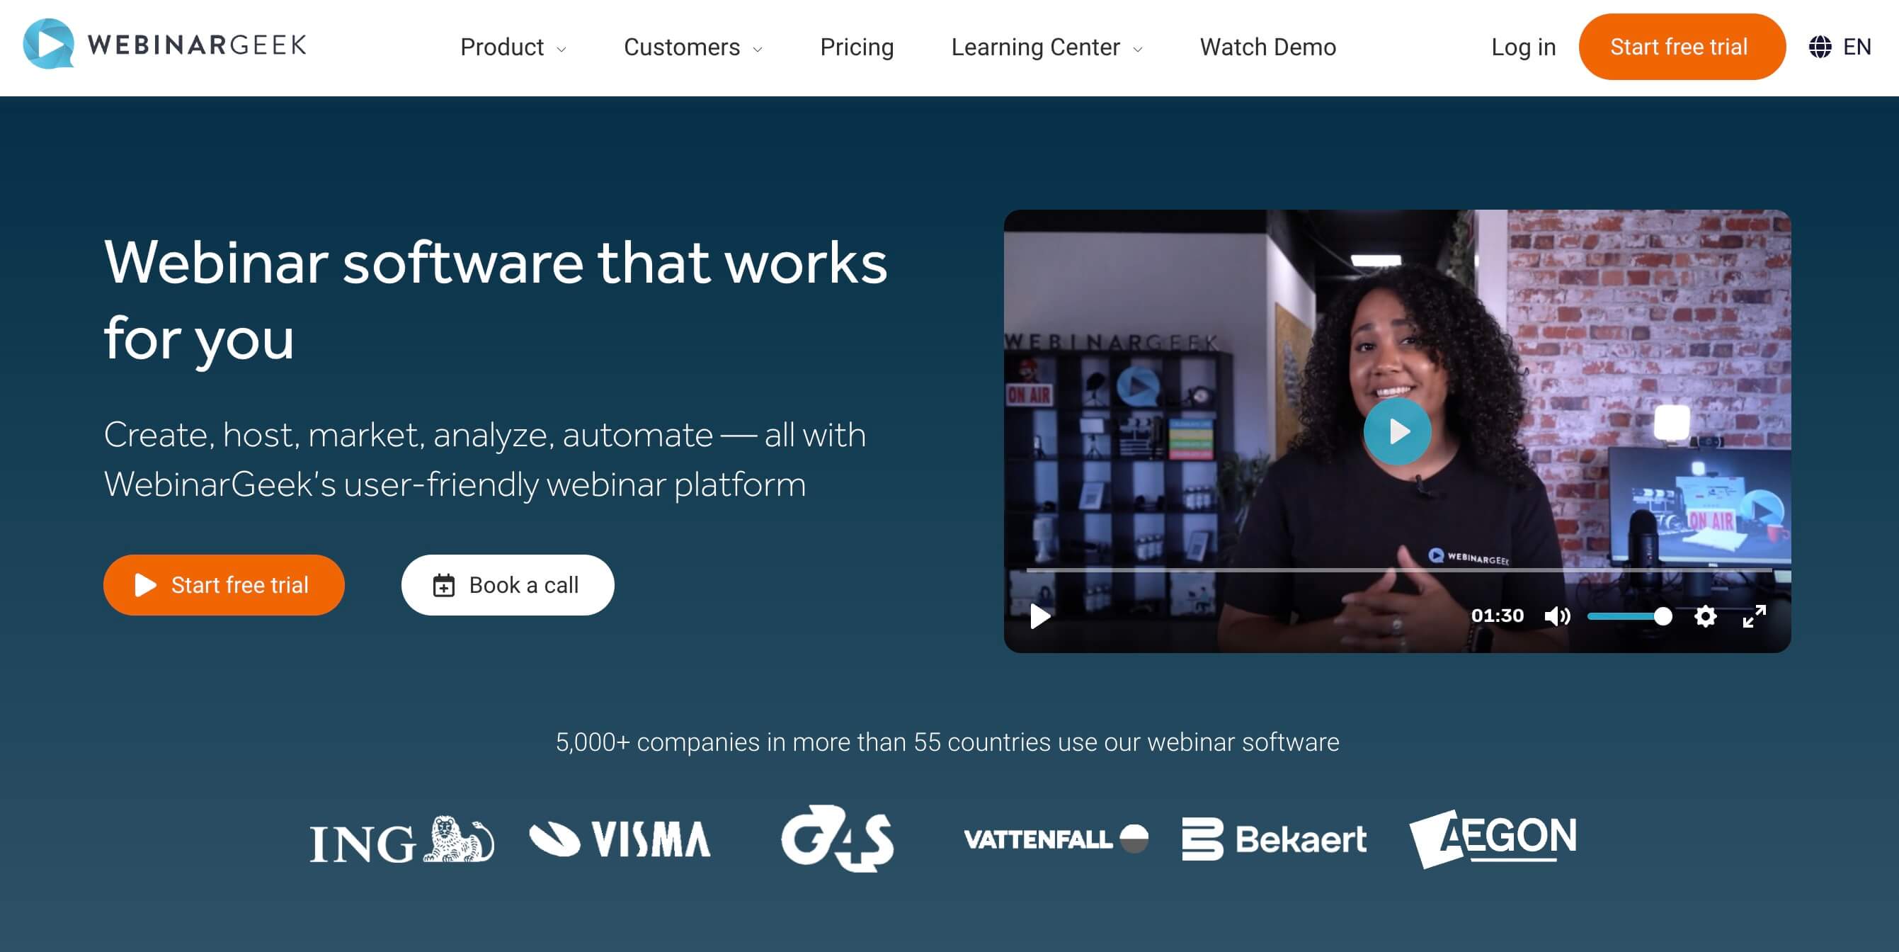Click the globe language icon

point(1820,47)
